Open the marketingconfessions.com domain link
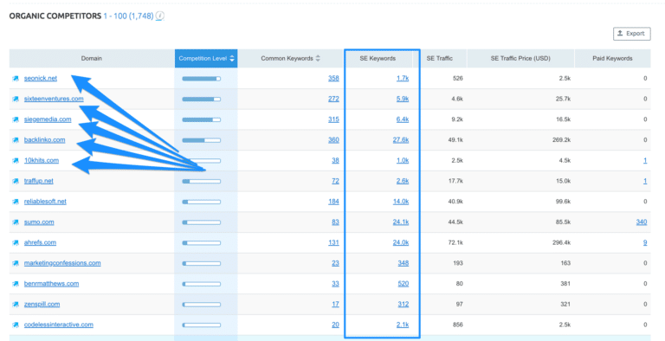This screenshot has width=665, height=341. [62, 263]
